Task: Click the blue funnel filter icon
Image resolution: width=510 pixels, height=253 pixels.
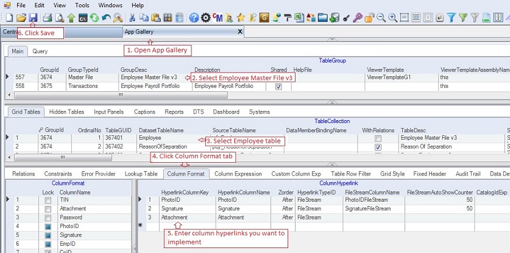Action: click(x=451, y=18)
